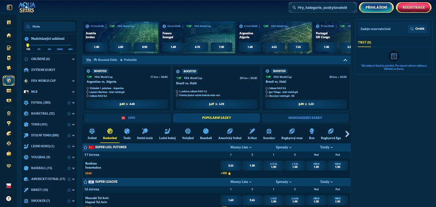The height and width of the screenshot is (207, 436).
Task: Open the help question mark icon
Action: click(9, 198)
